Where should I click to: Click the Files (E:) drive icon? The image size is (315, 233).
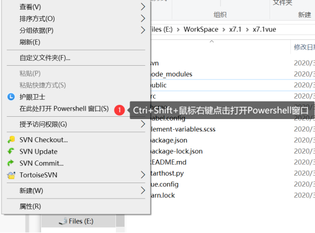click(63, 221)
